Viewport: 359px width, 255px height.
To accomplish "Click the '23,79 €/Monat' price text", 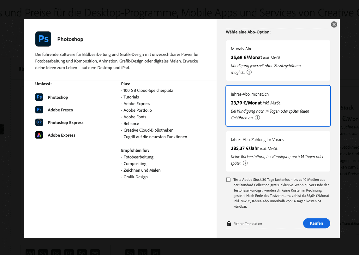I will click(246, 103).
